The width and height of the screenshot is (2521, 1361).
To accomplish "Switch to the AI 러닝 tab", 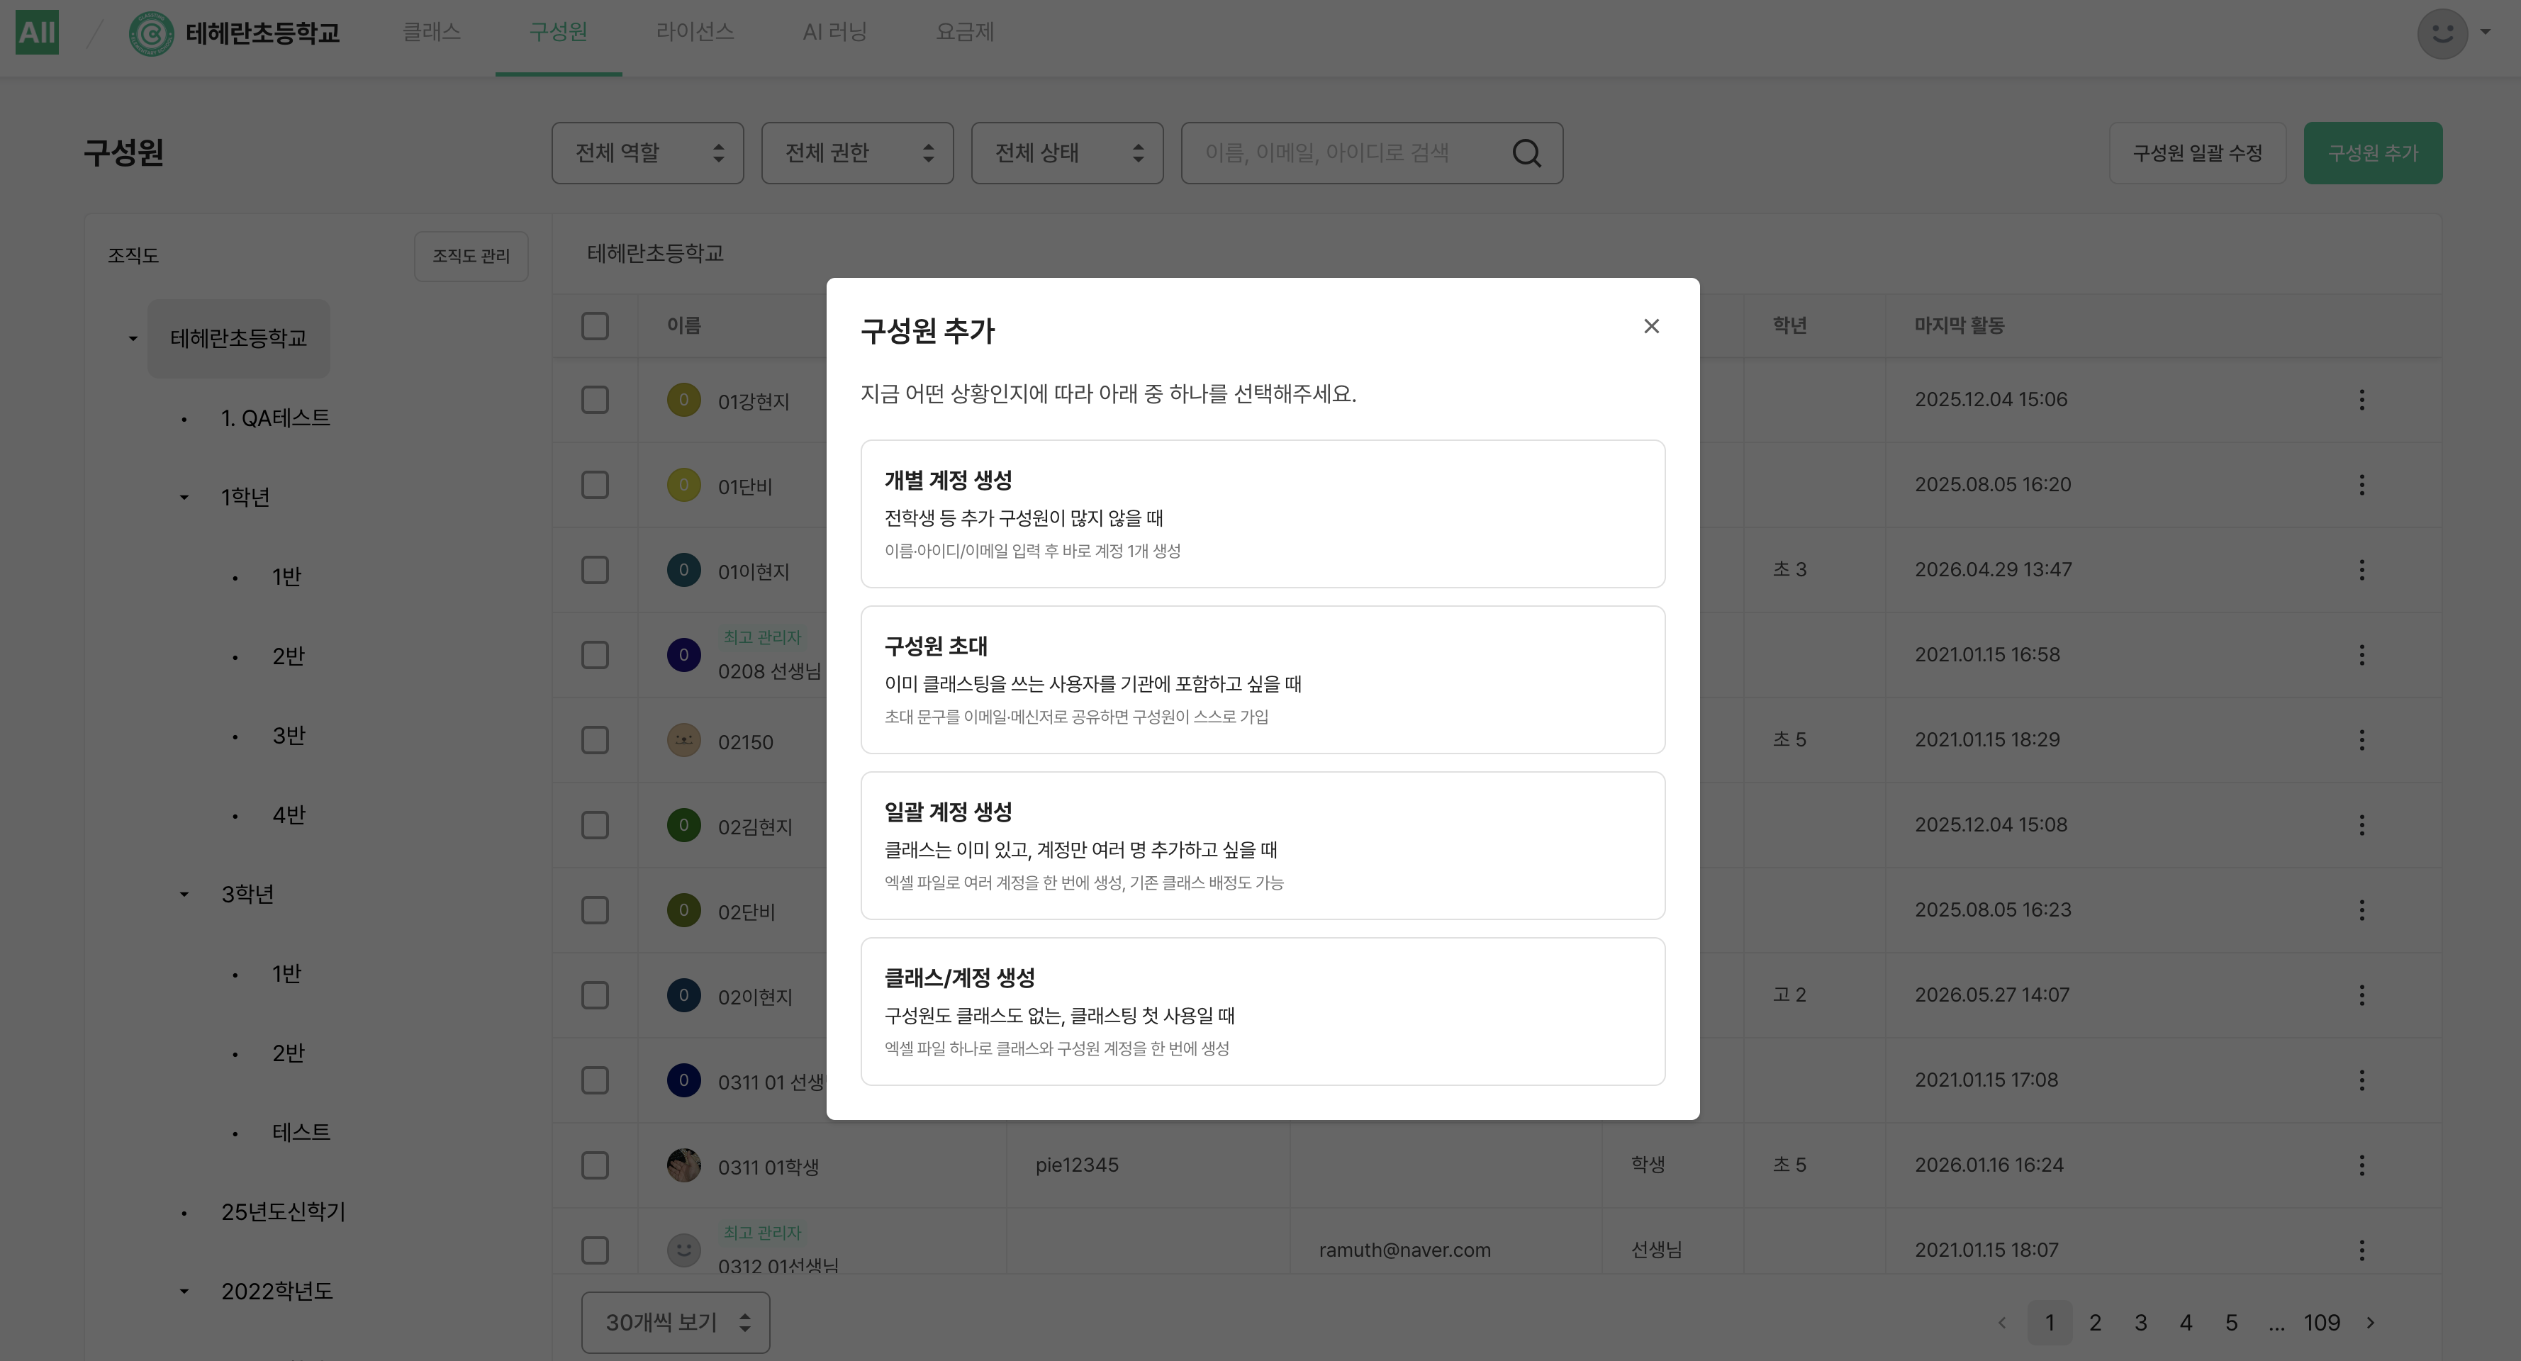I will click(835, 33).
